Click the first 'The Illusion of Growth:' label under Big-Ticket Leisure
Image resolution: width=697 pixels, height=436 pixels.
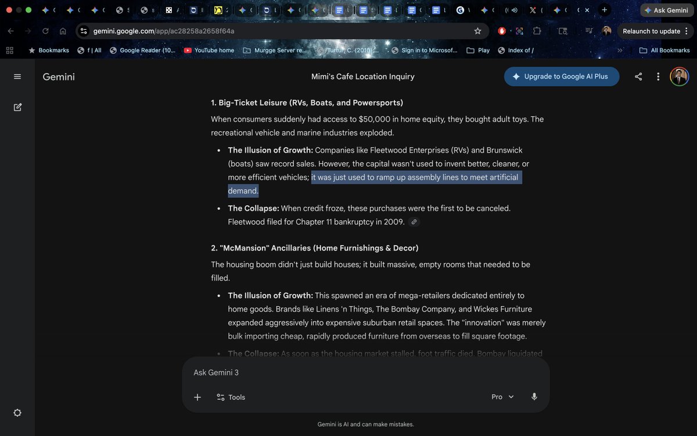(x=270, y=151)
